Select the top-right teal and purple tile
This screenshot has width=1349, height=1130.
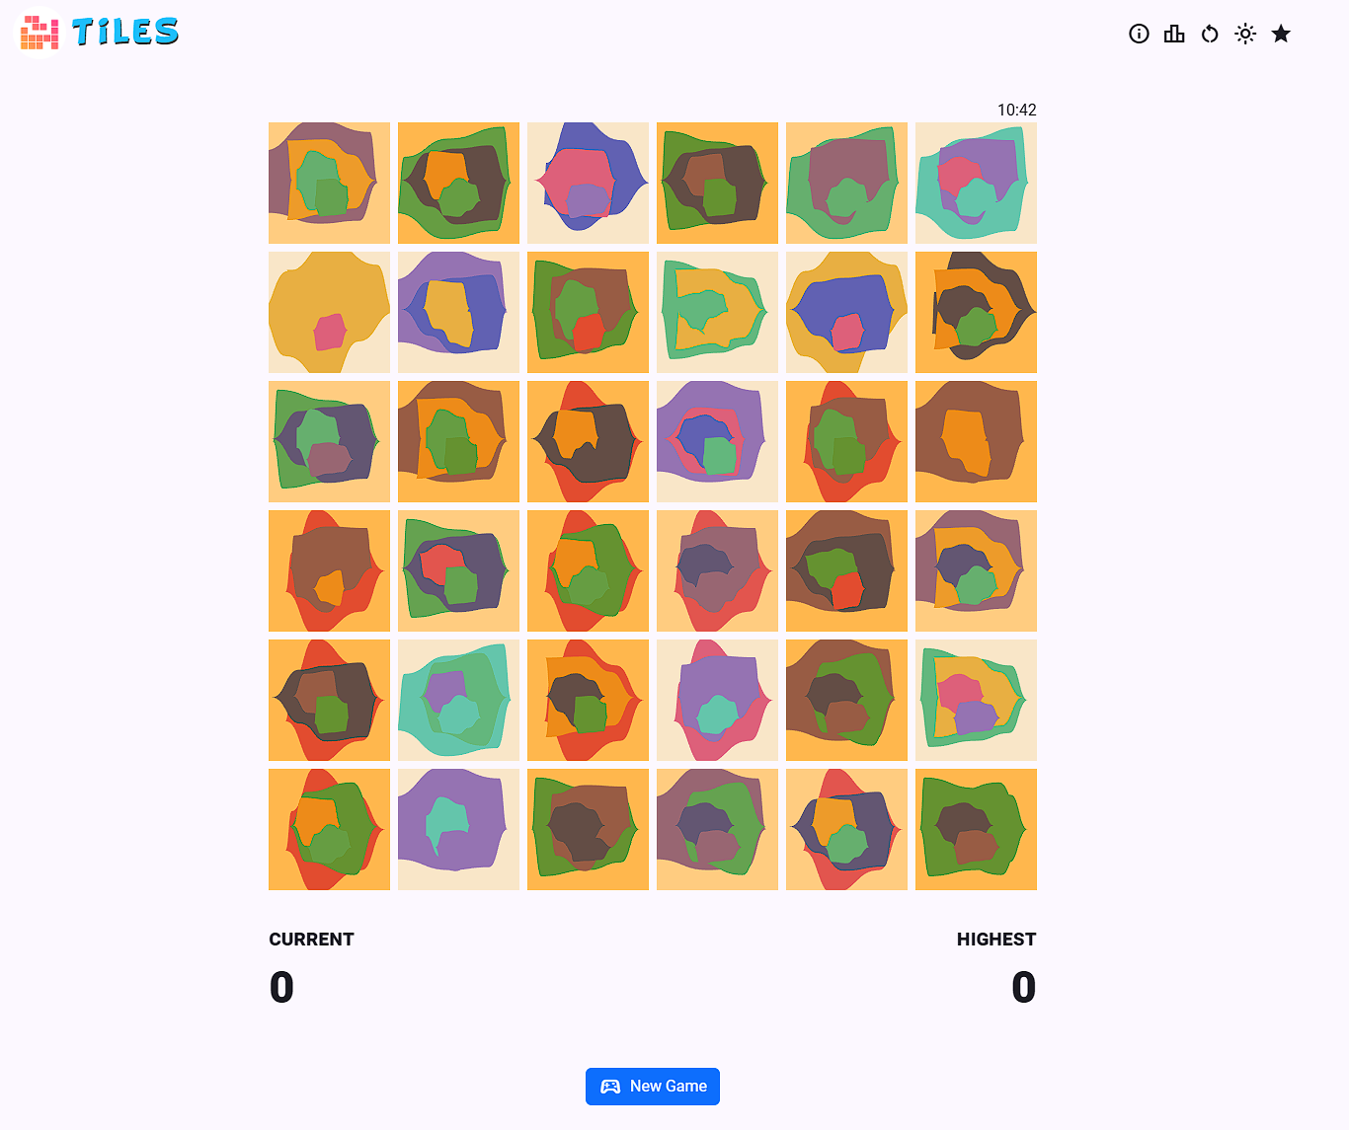tap(976, 183)
